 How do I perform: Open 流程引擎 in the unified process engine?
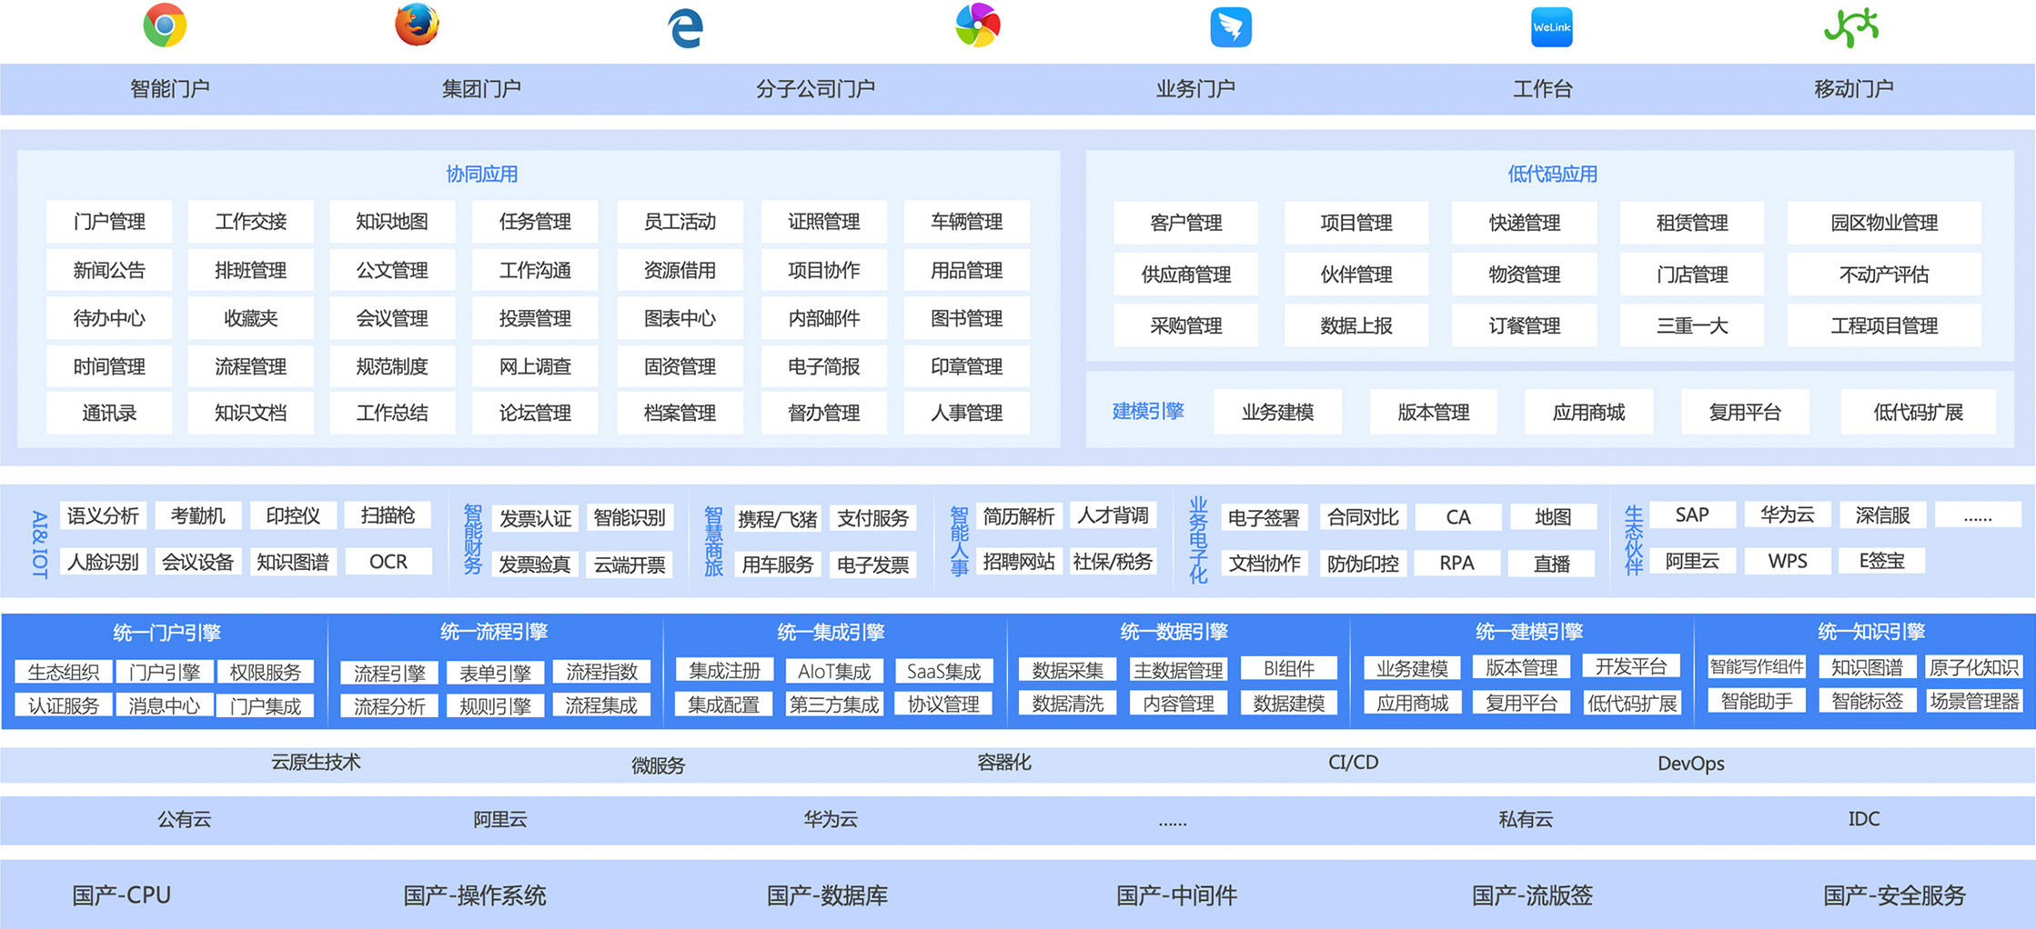389,673
